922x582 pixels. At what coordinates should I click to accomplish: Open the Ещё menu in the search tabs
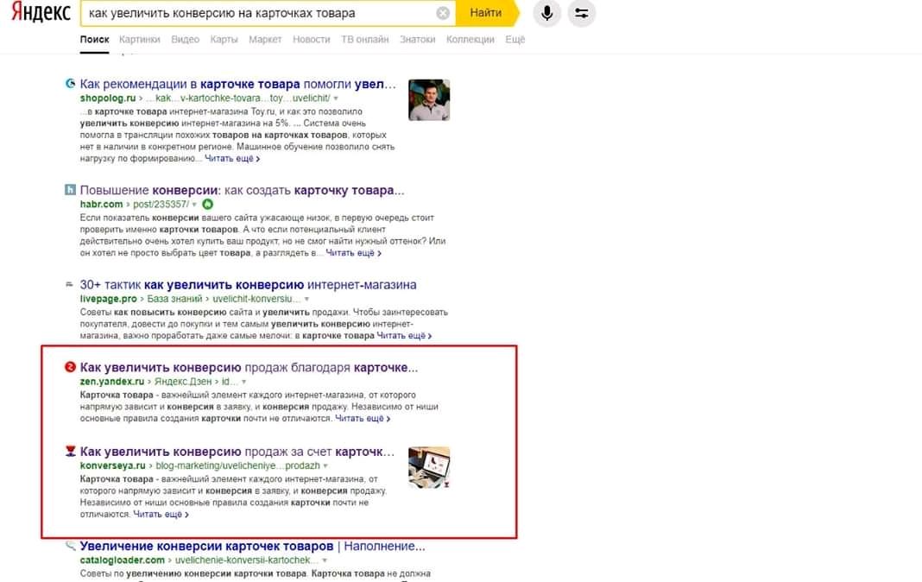click(515, 40)
